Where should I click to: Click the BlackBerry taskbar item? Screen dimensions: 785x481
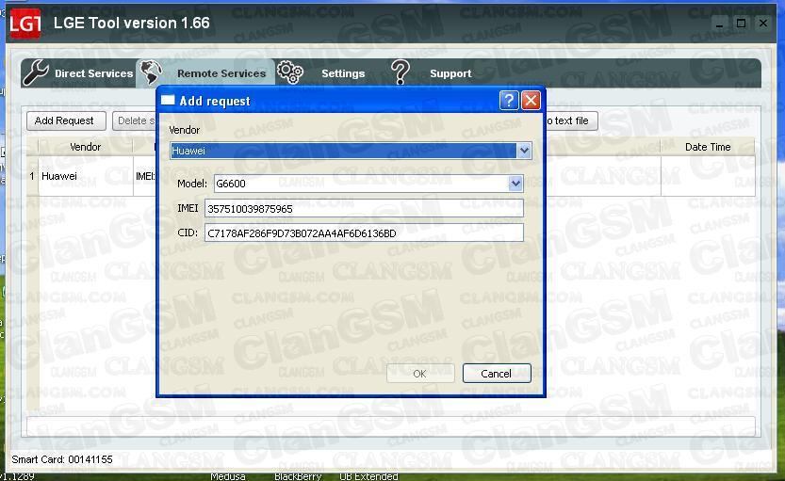(x=298, y=476)
